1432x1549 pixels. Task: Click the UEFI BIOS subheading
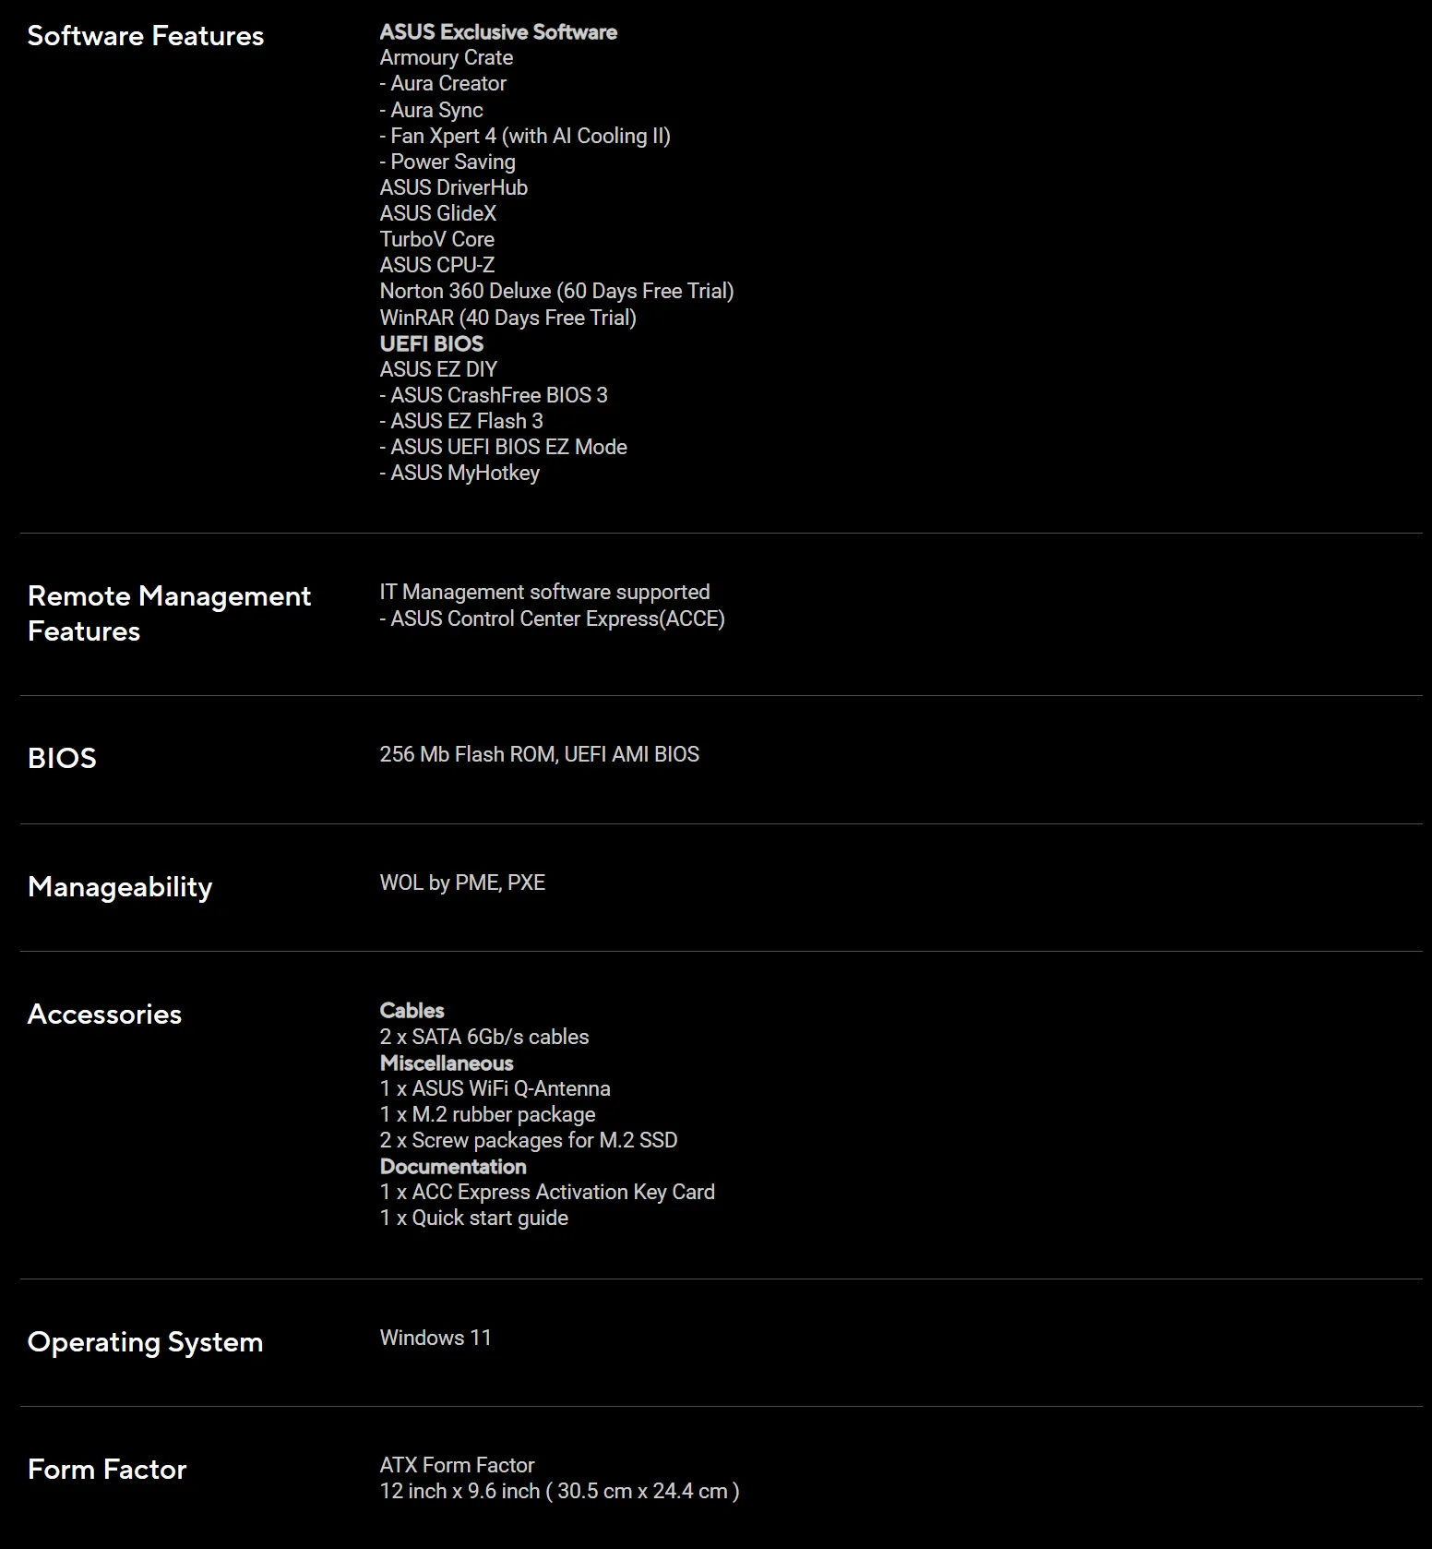point(432,343)
